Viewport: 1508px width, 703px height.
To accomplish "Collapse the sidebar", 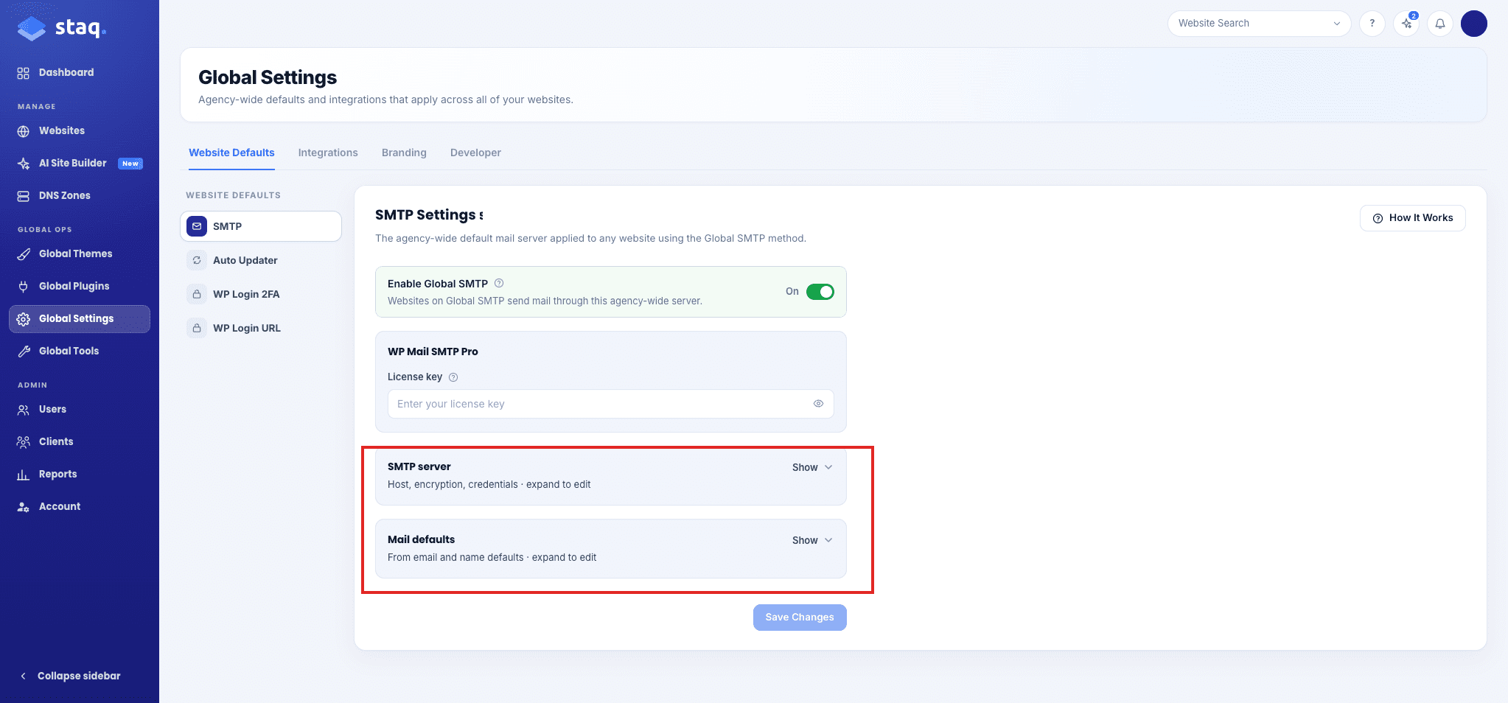I will [x=71, y=676].
